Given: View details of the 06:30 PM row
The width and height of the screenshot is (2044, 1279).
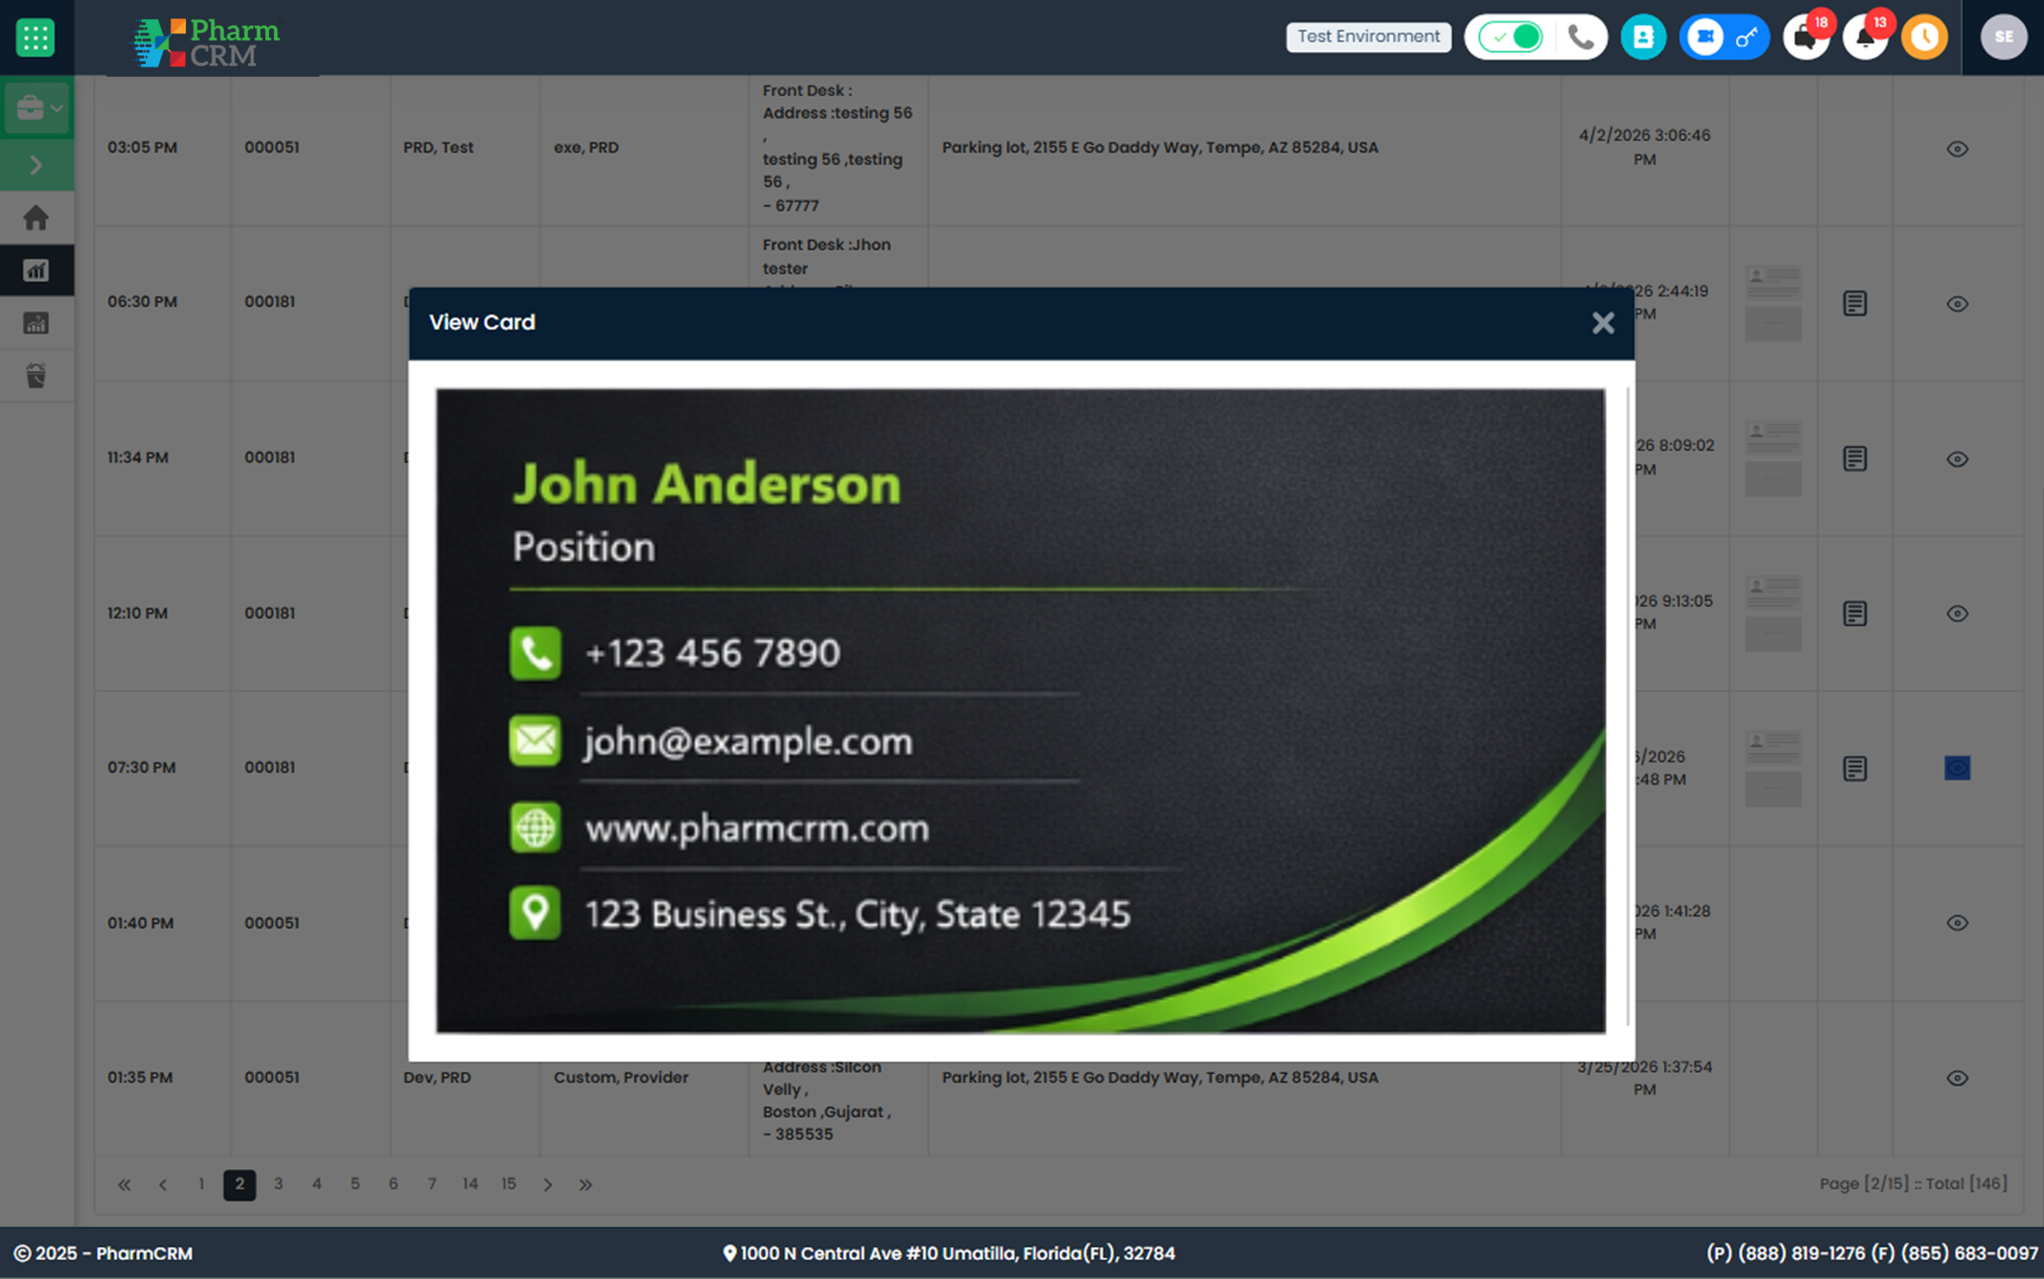Looking at the screenshot, I should (1957, 303).
